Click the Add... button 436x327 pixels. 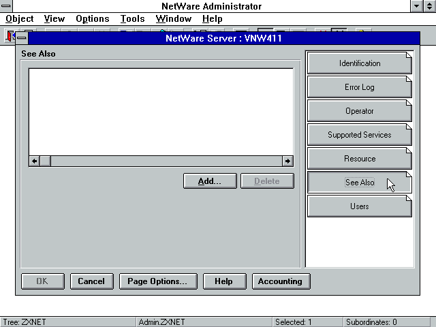[210, 181]
